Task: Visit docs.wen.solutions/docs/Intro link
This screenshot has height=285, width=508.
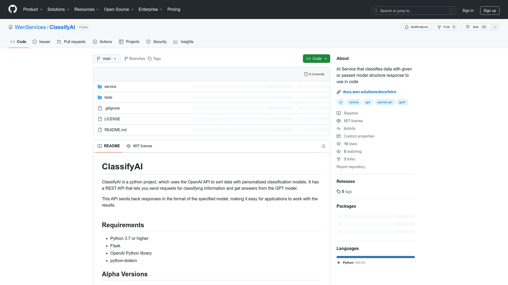Action: pyautogui.click(x=369, y=92)
